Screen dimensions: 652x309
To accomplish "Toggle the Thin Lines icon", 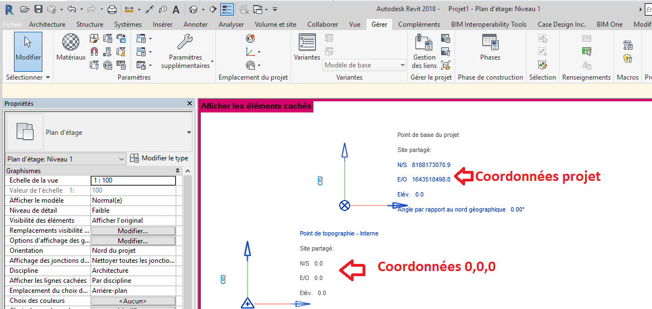I will [227, 9].
